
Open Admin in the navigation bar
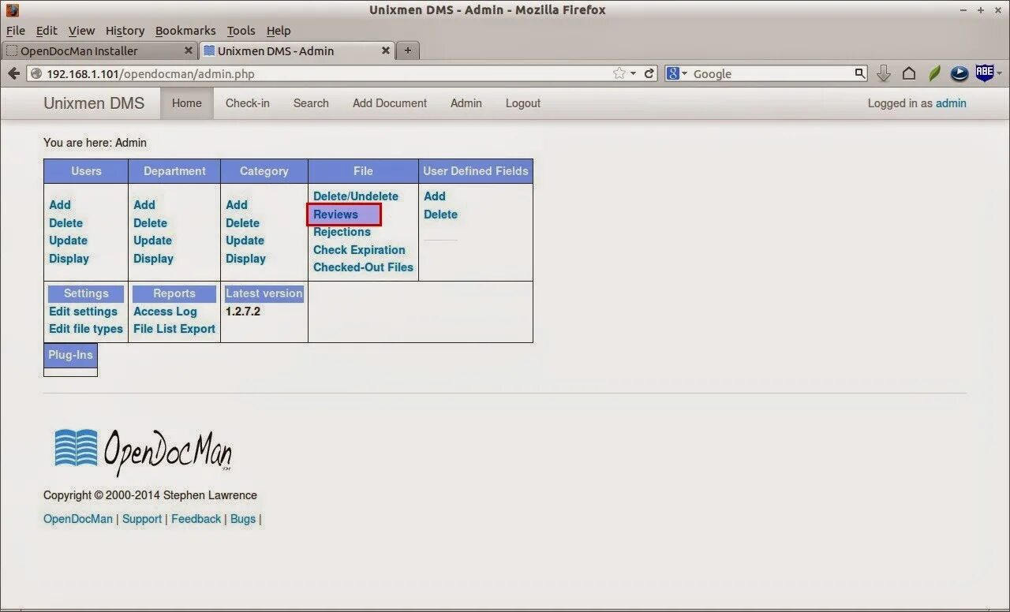pyautogui.click(x=466, y=103)
